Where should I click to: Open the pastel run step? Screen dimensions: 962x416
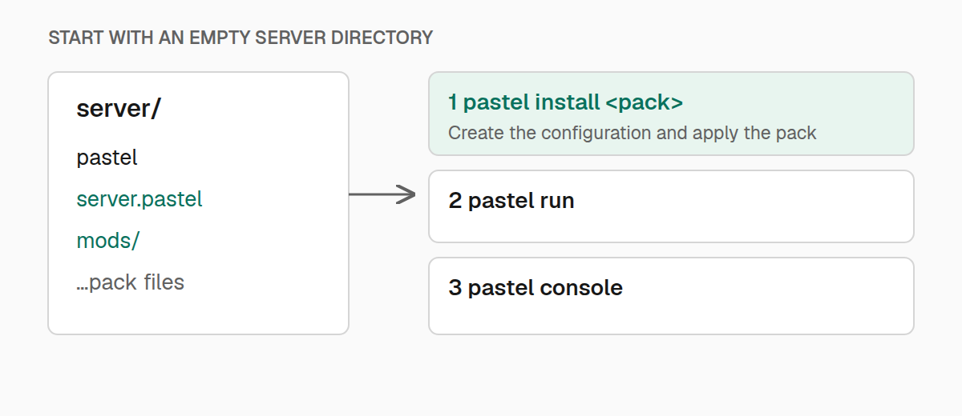pyautogui.click(x=671, y=206)
